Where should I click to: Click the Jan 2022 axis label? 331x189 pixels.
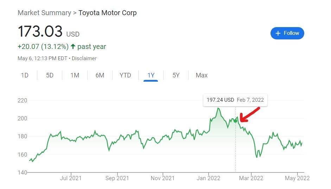[208, 178]
